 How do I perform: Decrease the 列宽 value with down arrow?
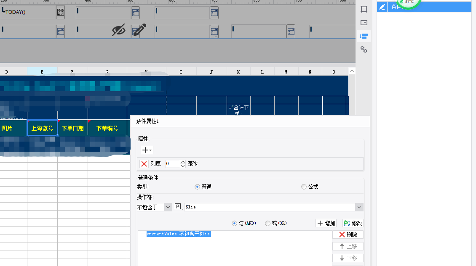183,166
